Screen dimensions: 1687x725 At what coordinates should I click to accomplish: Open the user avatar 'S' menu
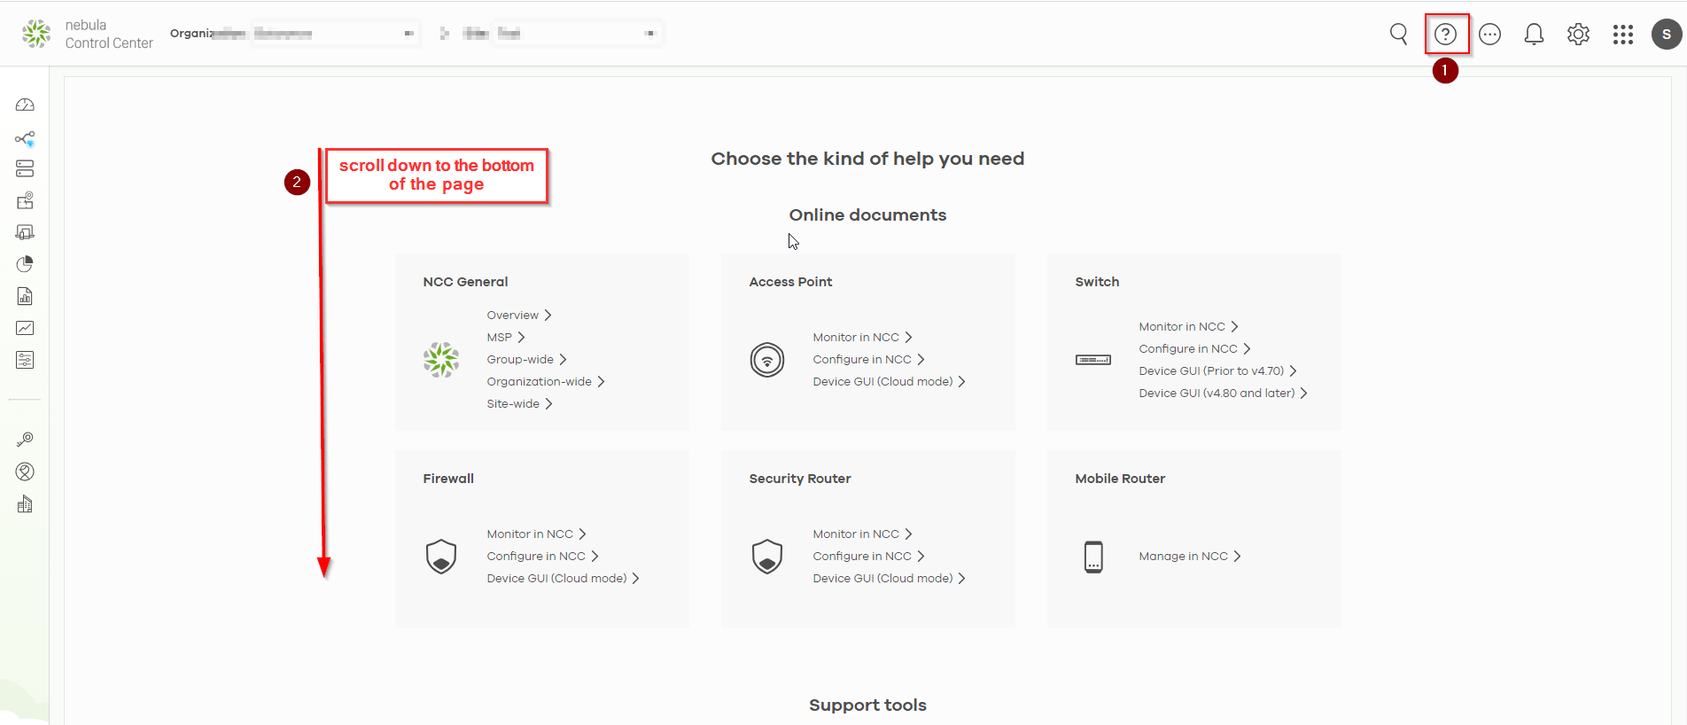click(1666, 35)
